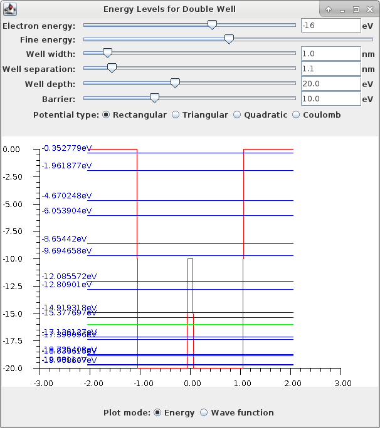Viewport: 380px width, 428px height.
Task: Click the Plot mode label
Action: [127, 412]
